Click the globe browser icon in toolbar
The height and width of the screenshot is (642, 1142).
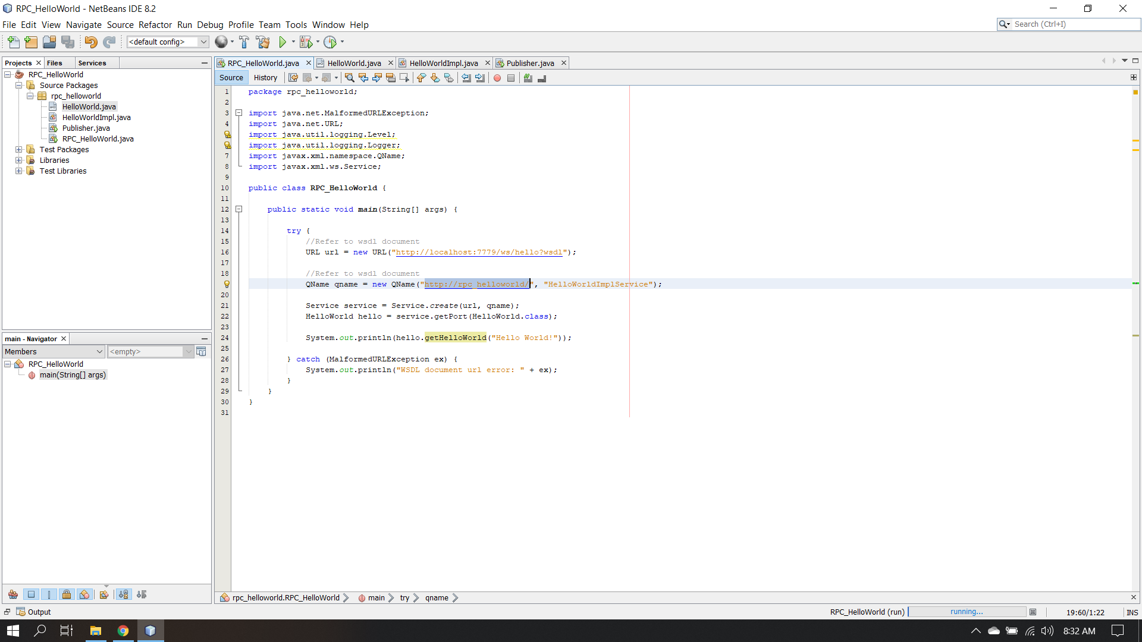221,42
